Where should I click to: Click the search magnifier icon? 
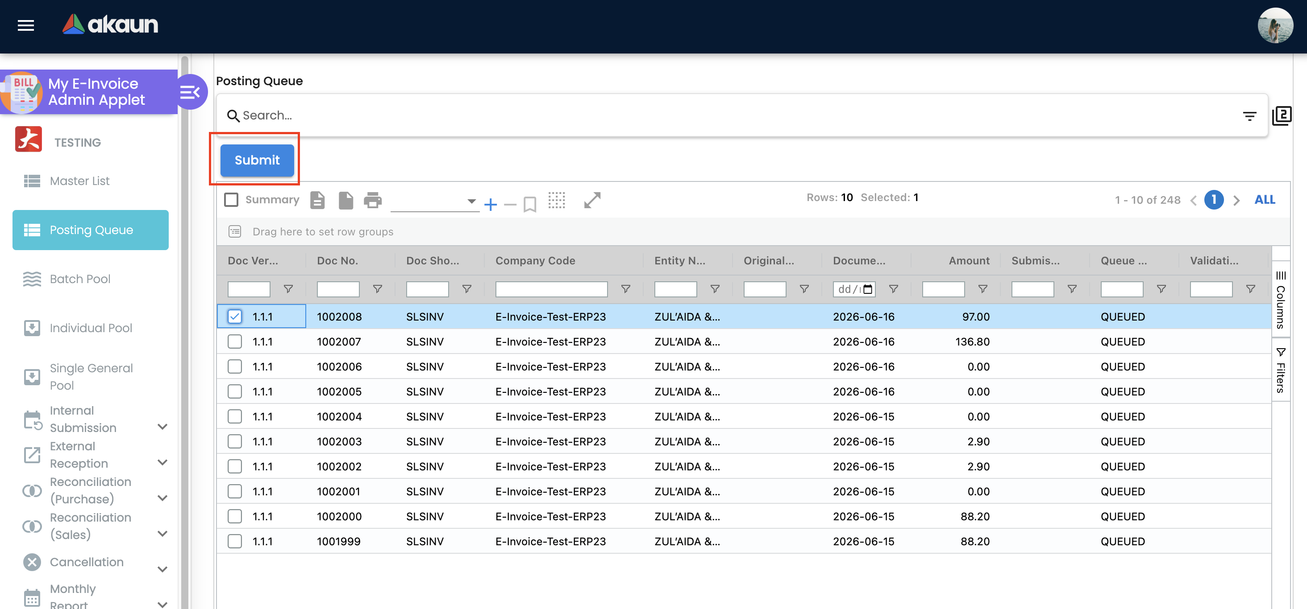pos(233,116)
